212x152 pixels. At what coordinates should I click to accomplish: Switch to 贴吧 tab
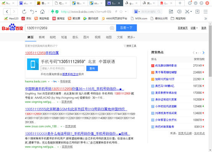[53, 37]
